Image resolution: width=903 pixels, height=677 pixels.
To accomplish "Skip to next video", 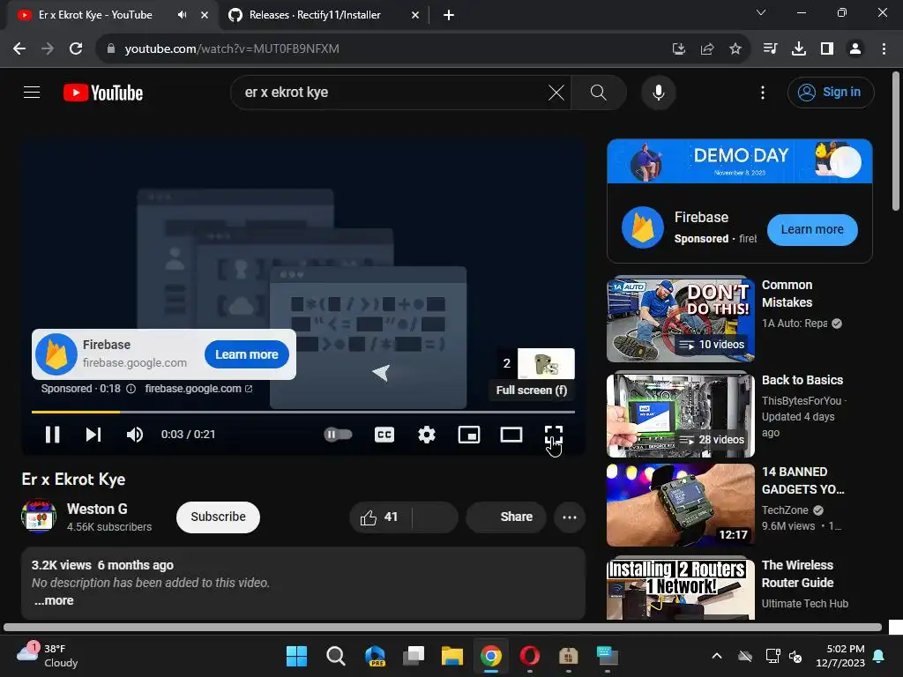I will pos(93,434).
